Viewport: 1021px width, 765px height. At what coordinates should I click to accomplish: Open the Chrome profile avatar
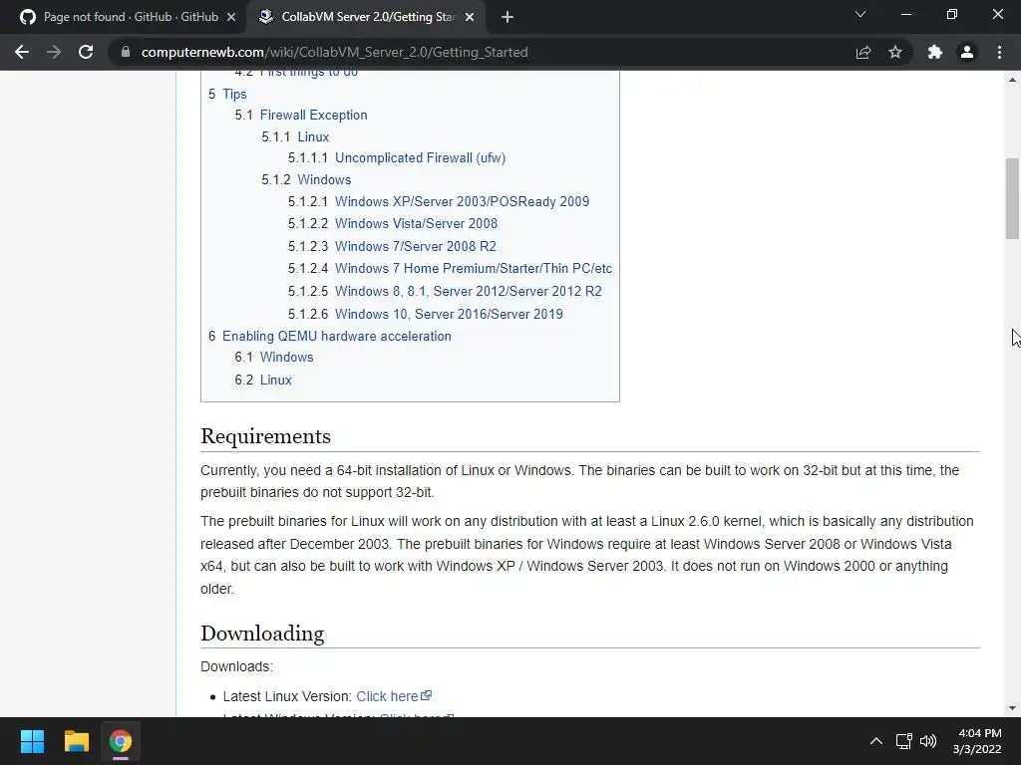point(967,52)
